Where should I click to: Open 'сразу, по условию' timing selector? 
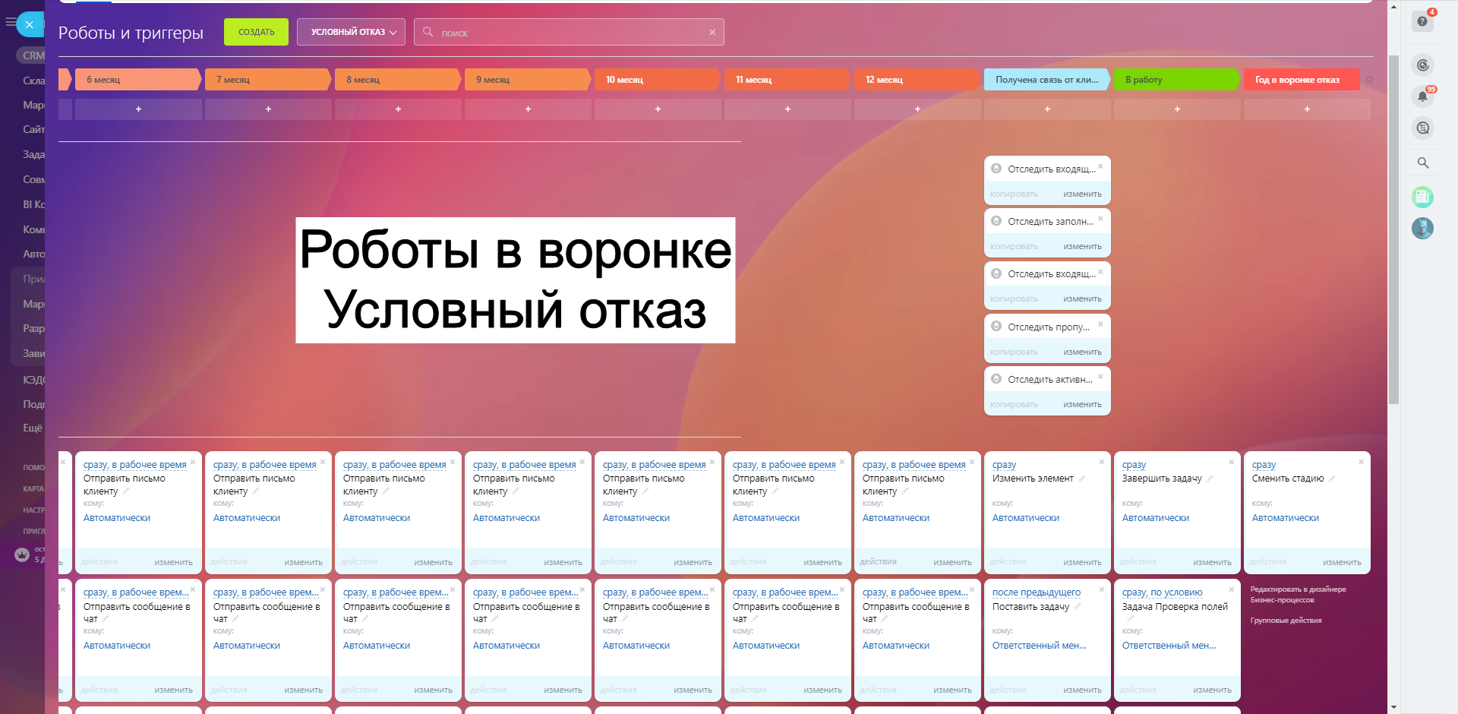(x=1162, y=592)
